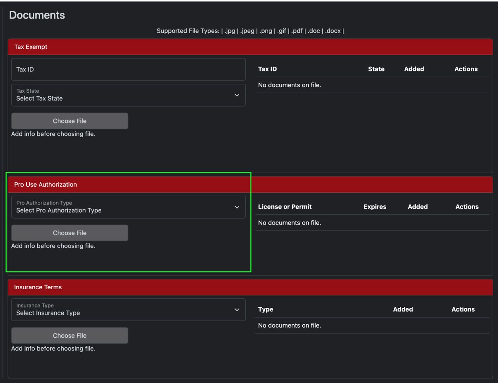Open the Insurance Type dropdown
Viewport: 498px width, 383px height.
tap(128, 310)
